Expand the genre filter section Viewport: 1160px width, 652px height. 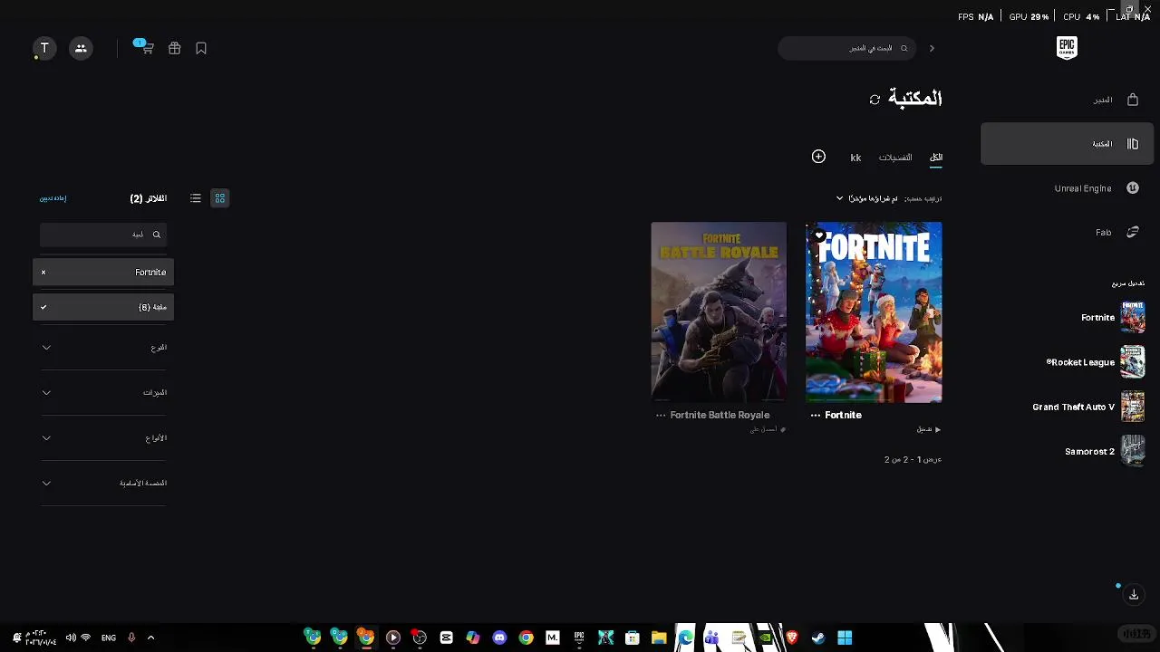tap(103, 348)
